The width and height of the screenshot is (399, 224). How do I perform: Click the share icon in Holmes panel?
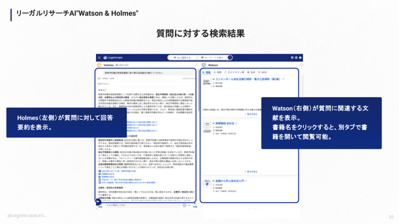coord(197,65)
